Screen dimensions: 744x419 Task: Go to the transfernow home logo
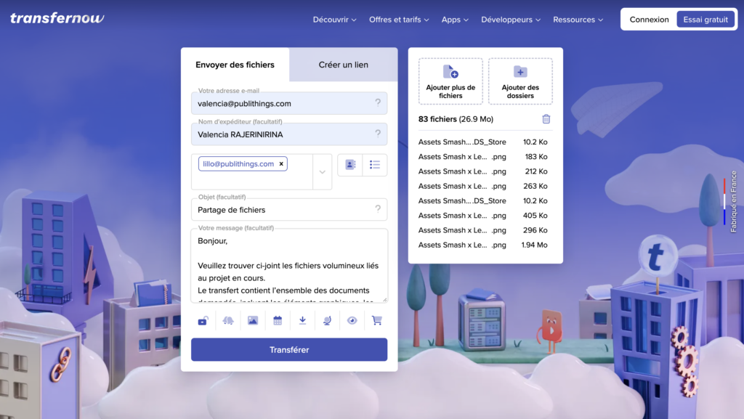coord(57,18)
